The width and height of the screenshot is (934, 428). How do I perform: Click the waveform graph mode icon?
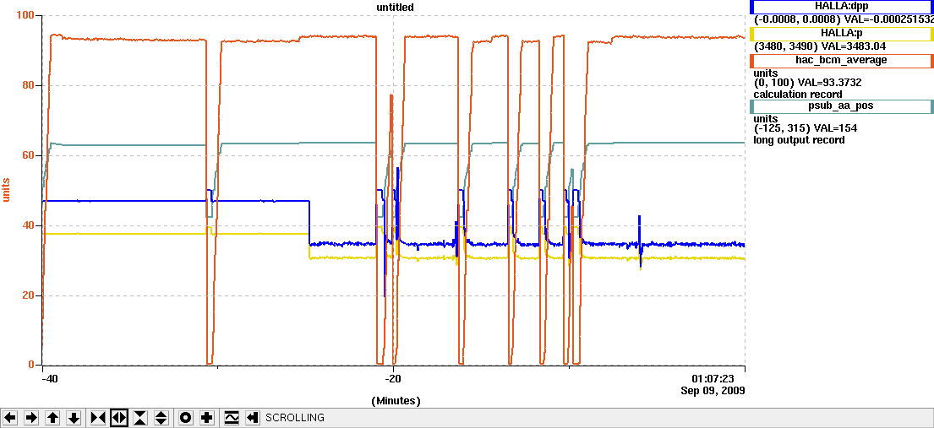pos(232,418)
